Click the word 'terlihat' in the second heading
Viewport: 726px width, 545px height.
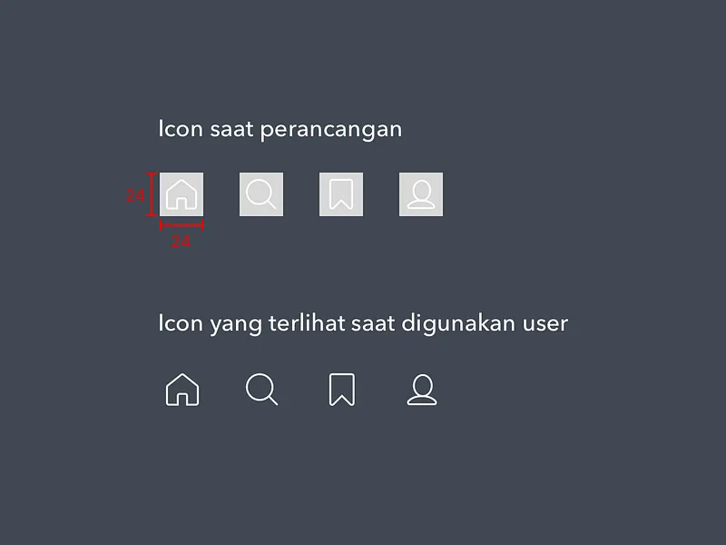pos(307,323)
